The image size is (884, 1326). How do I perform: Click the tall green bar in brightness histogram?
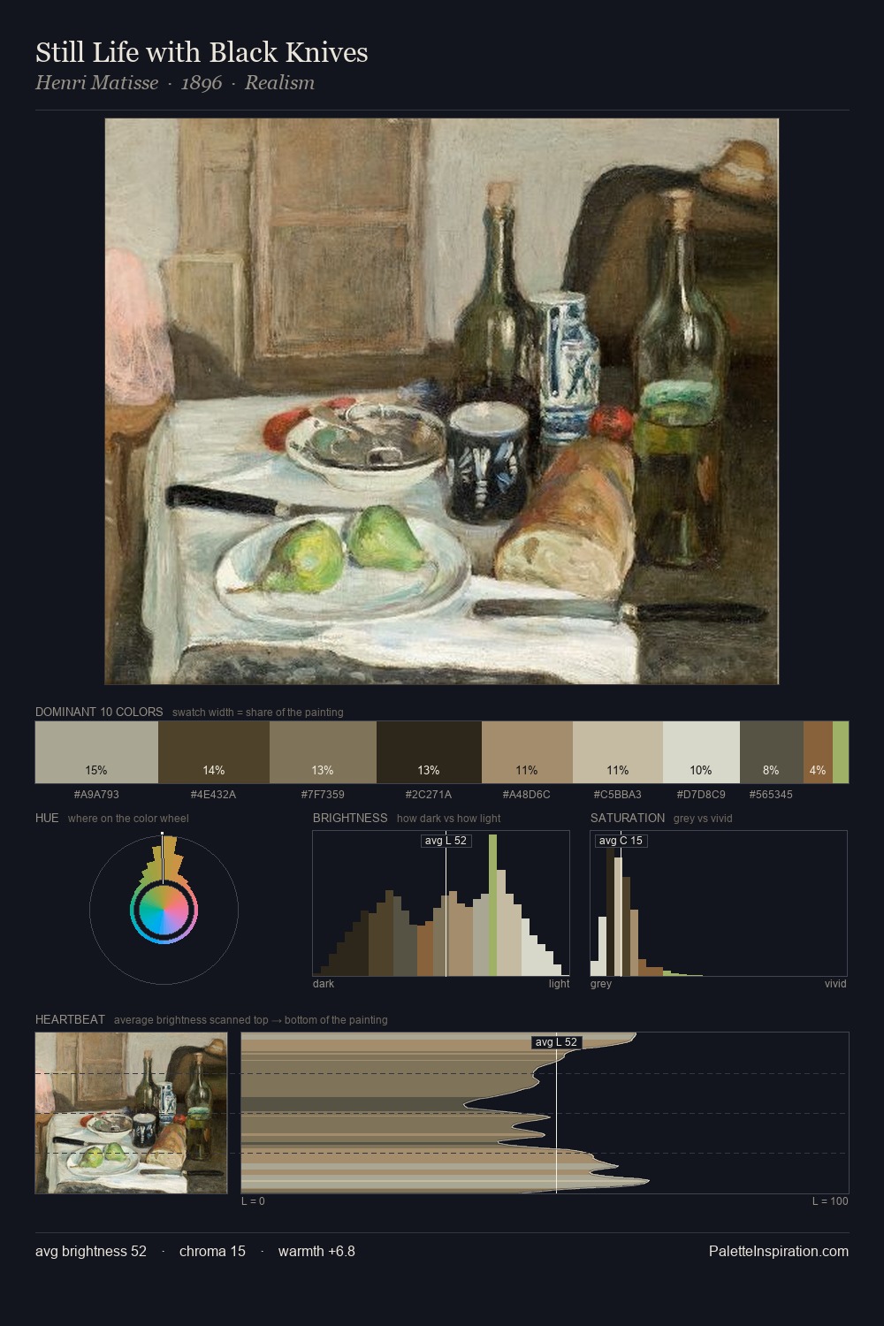click(492, 905)
